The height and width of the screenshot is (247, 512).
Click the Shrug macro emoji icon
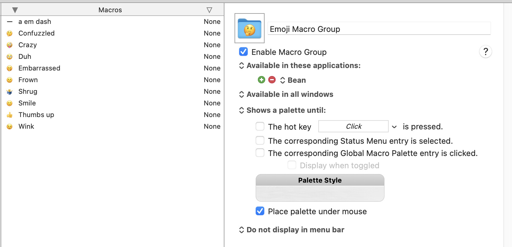[10, 92]
